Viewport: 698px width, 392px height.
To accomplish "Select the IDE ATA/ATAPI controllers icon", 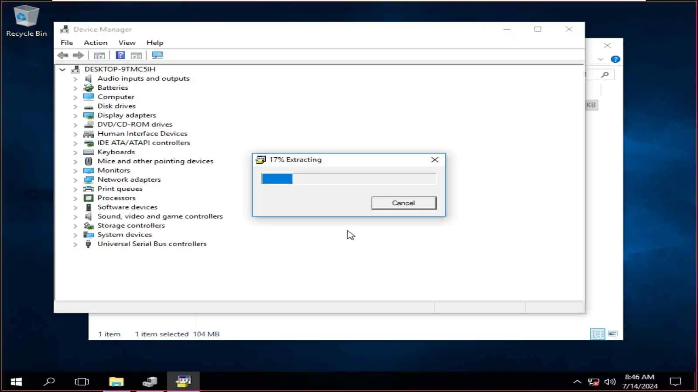I will (x=89, y=143).
